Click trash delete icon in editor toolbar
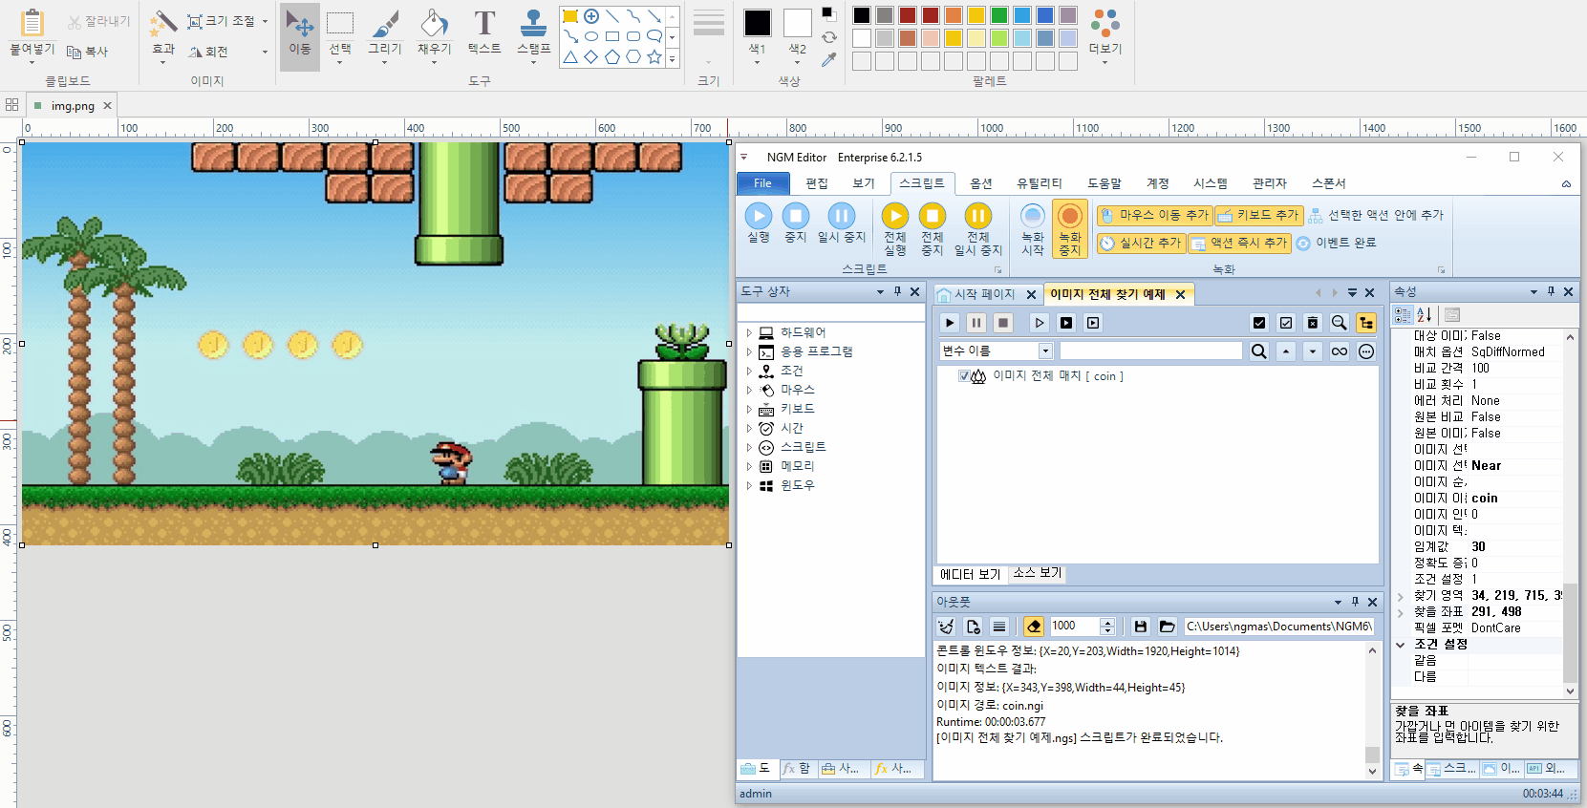The image size is (1587, 808). tap(1313, 323)
